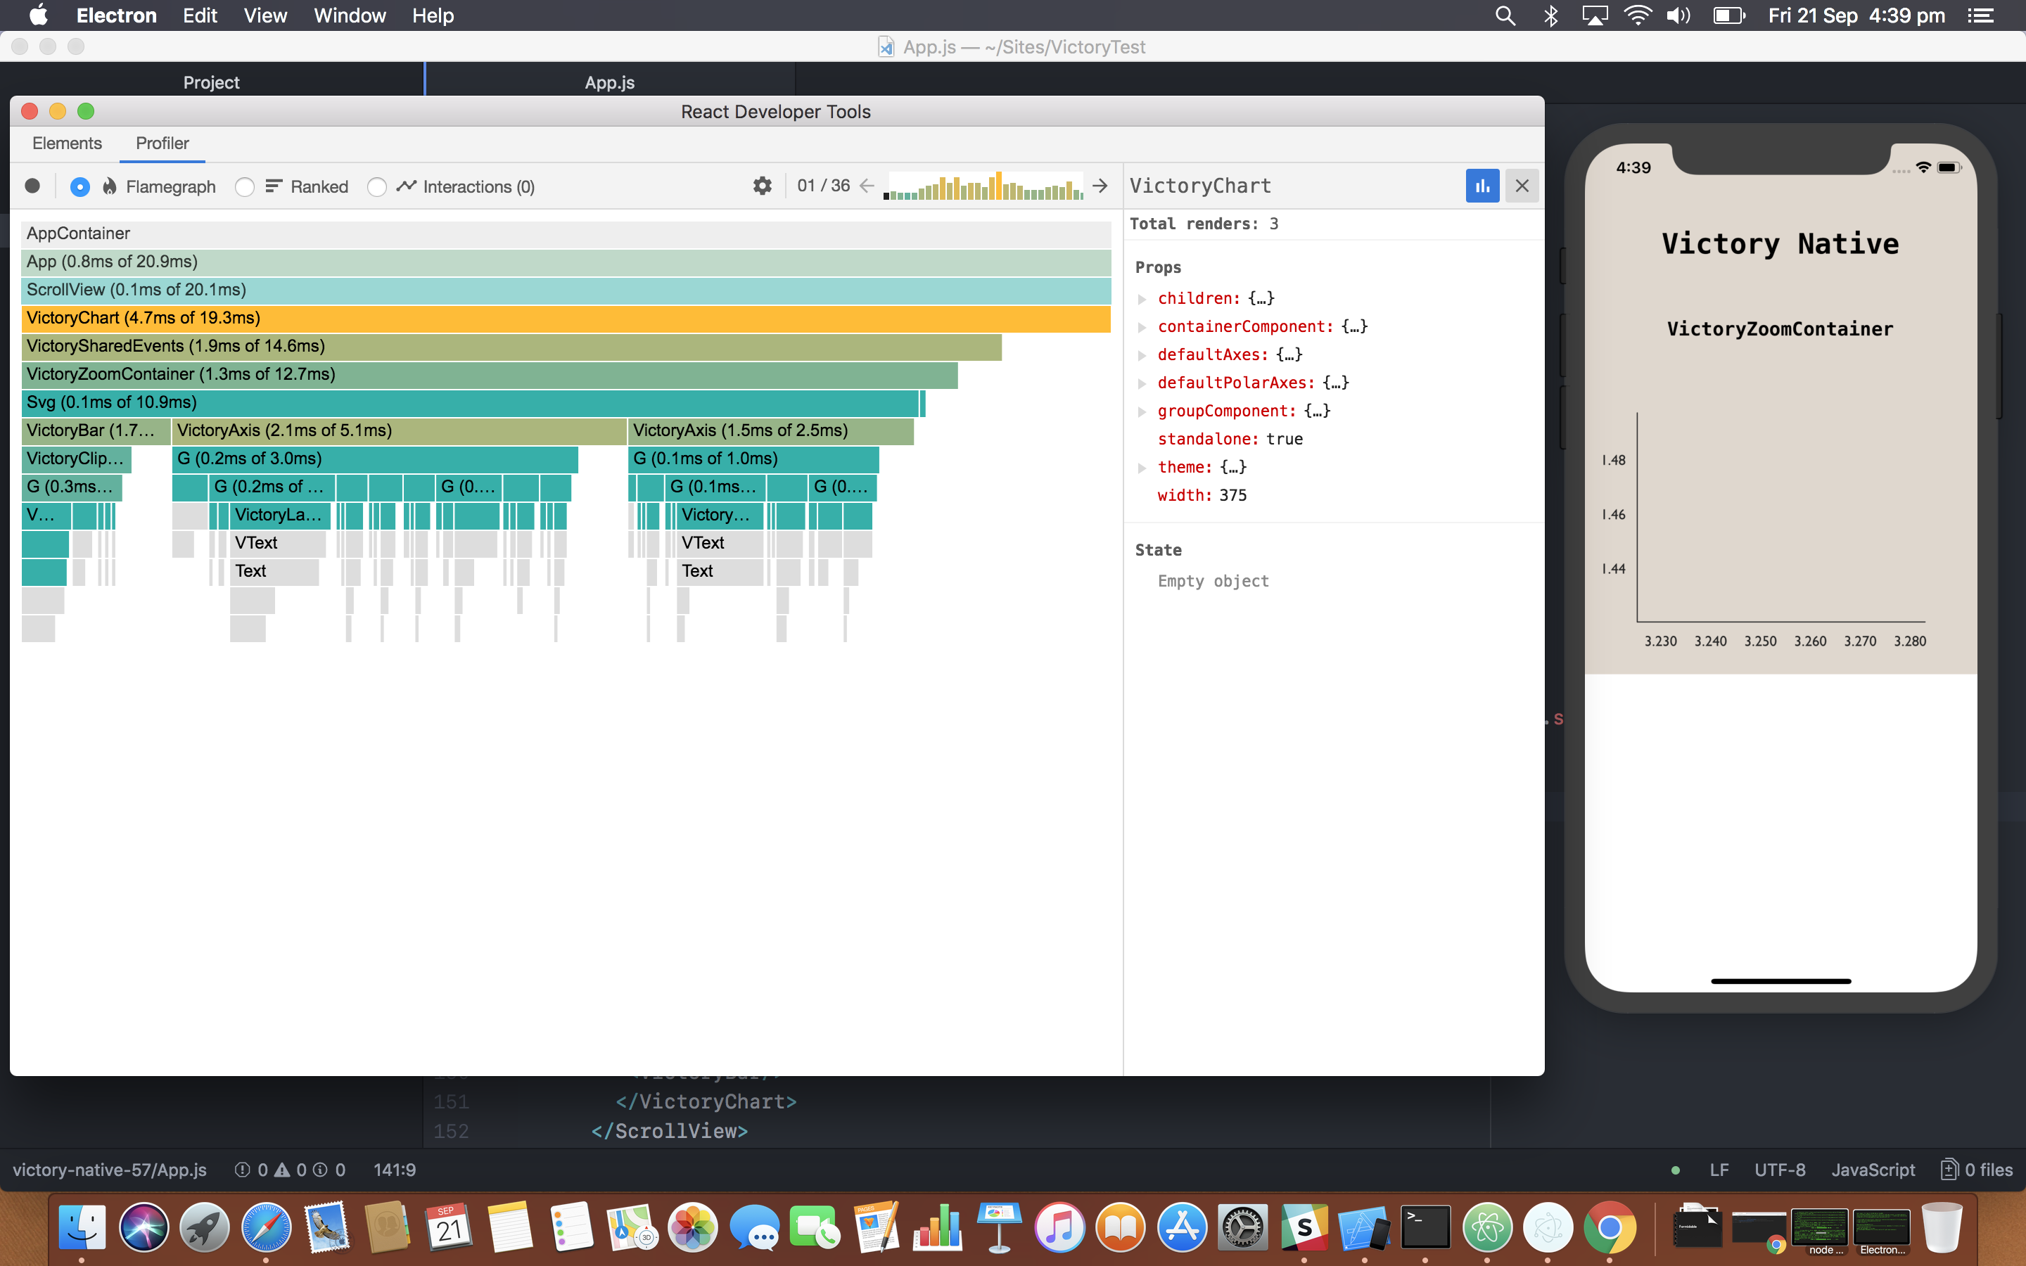
Task: Switch to the Elements tab
Action: tap(67, 143)
